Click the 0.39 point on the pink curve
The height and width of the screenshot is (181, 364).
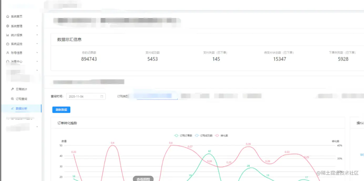pos(248,147)
